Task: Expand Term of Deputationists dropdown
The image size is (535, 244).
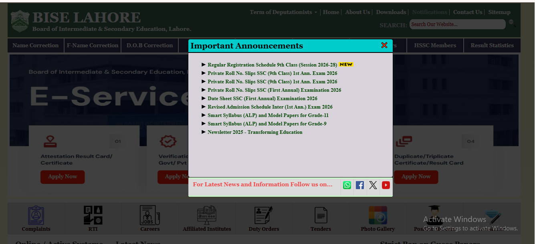Action: [x=283, y=12]
